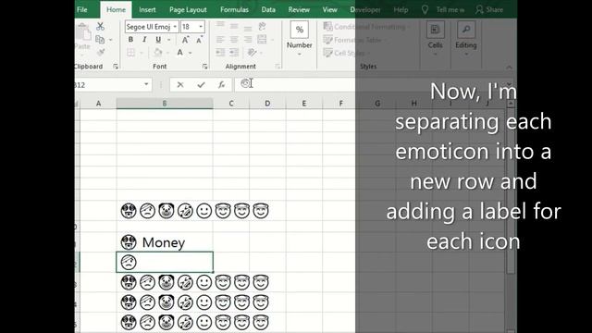Click the Paste clipboard icon
This screenshot has height=333, width=592.
pos(82,32)
